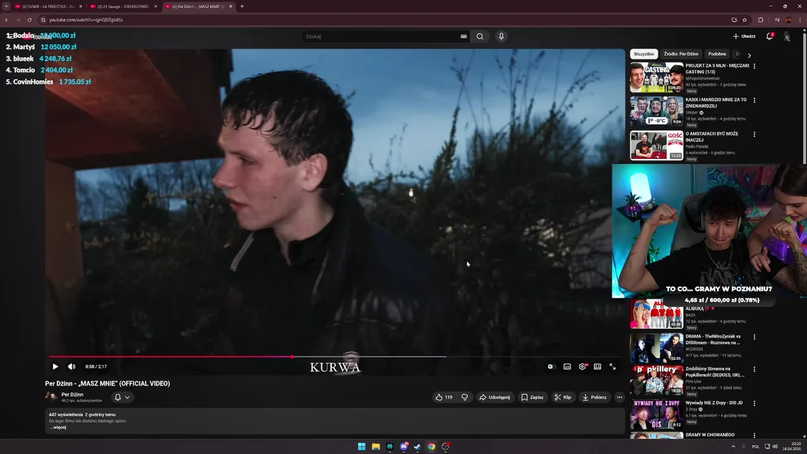Viewport: 807px width, 454px height.
Task: Open File Explorer from the taskbar
Action: pos(376,446)
